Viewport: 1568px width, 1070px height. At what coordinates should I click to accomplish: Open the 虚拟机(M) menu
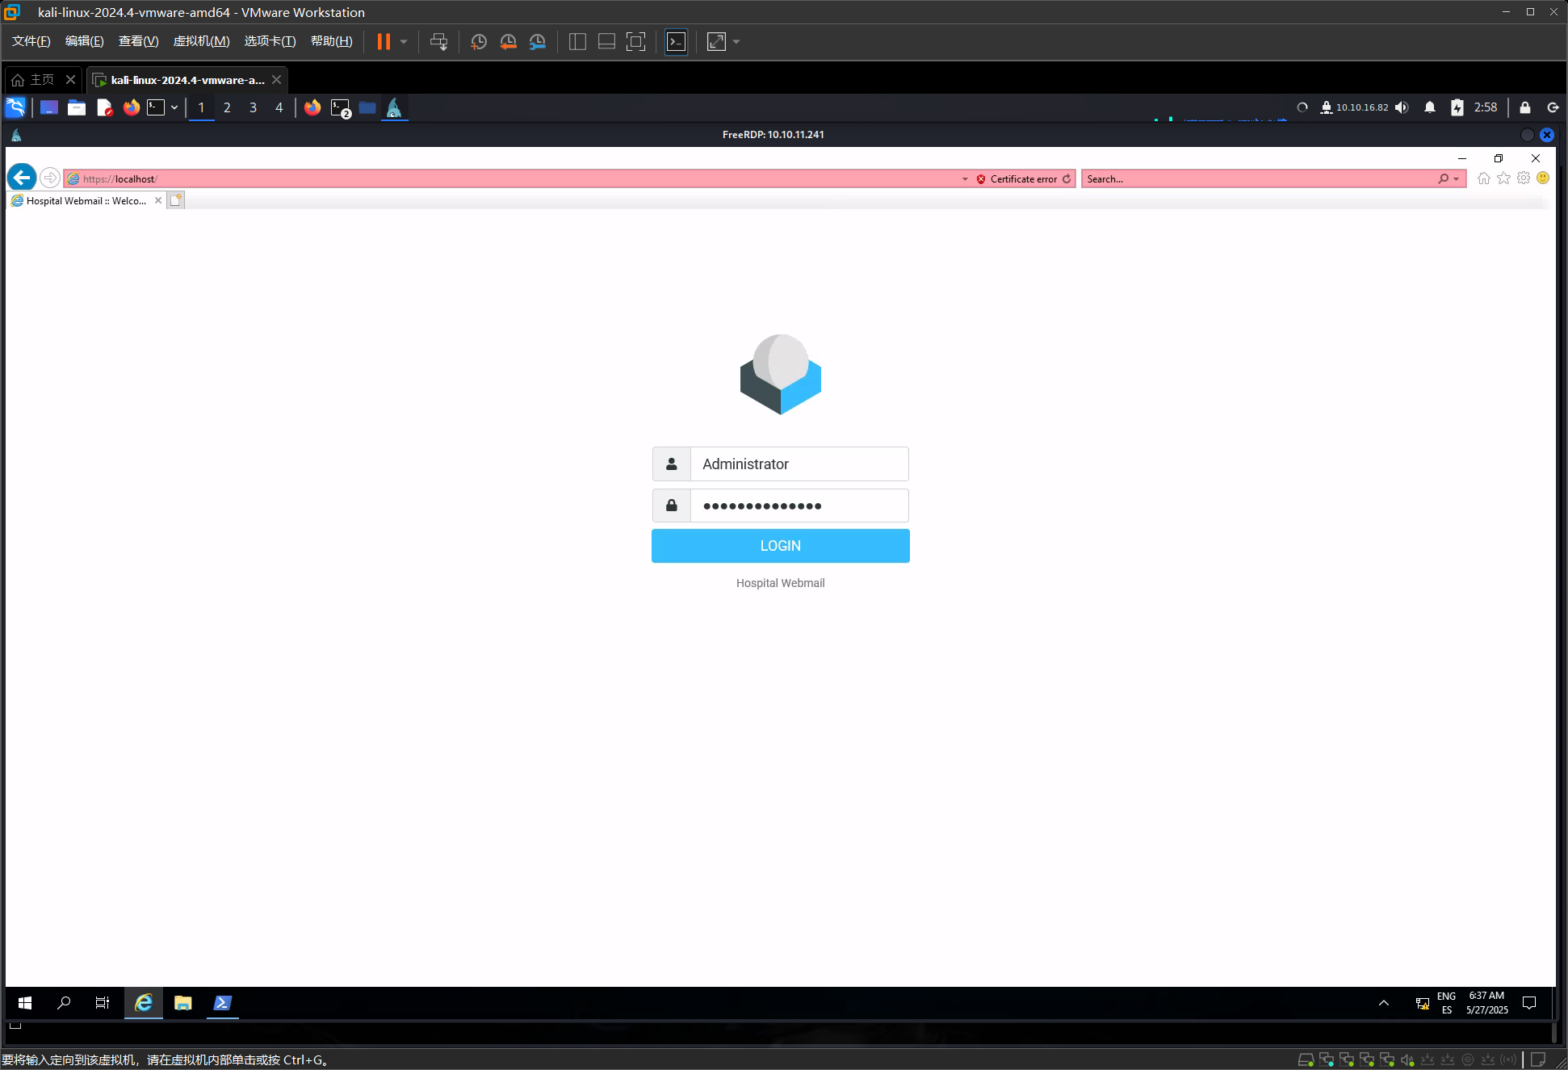coord(201,41)
